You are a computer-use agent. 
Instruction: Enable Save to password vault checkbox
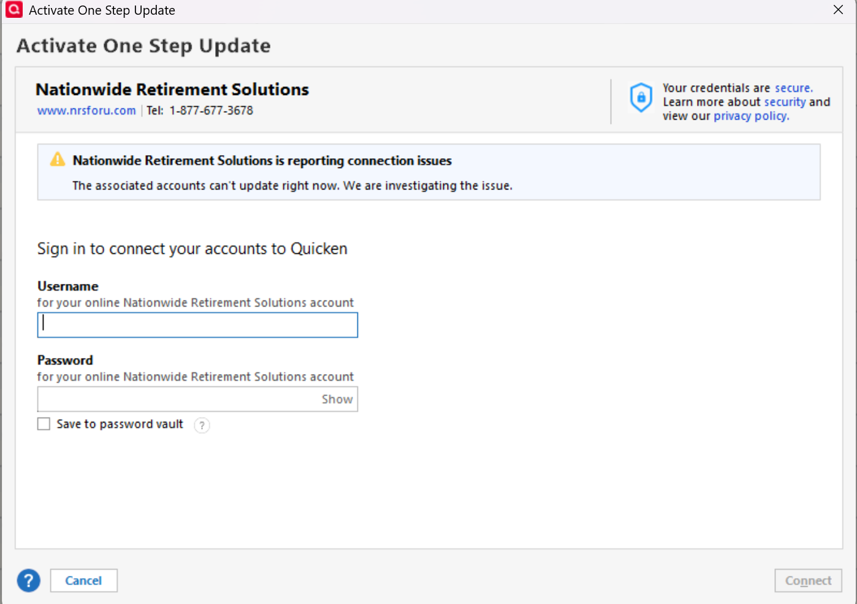coord(44,424)
